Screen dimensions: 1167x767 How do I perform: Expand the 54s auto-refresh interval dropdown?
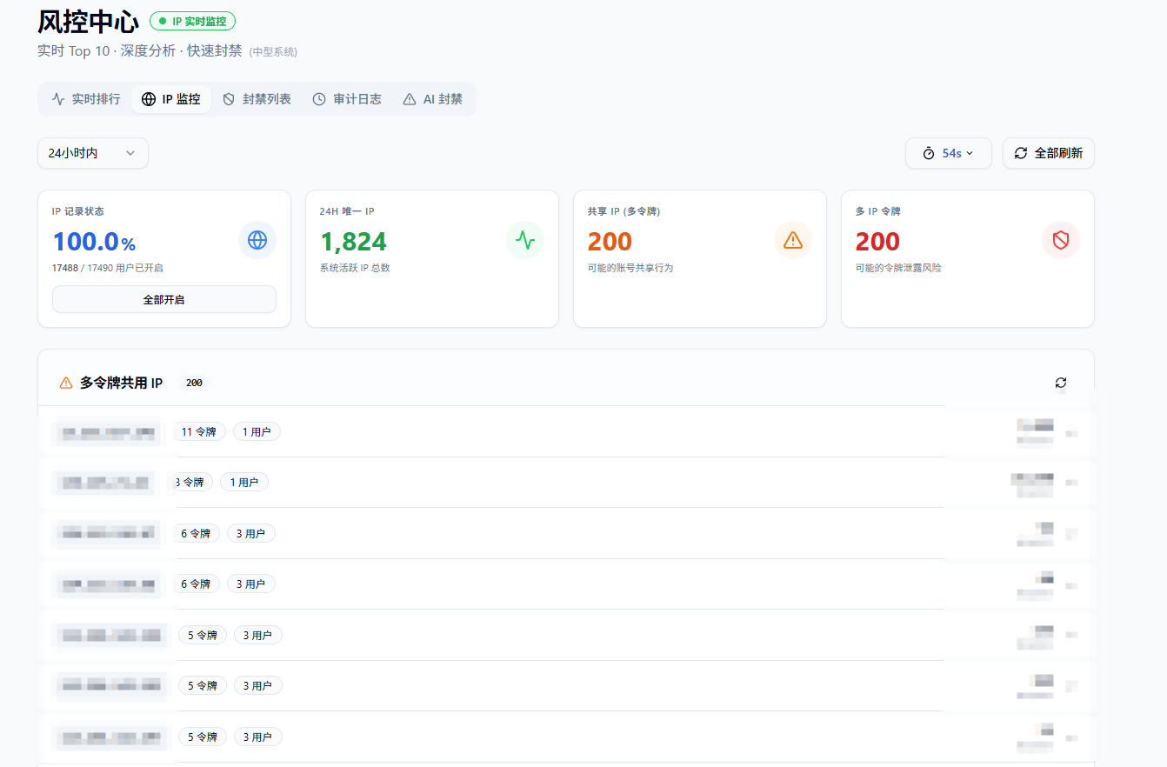(949, 153)
